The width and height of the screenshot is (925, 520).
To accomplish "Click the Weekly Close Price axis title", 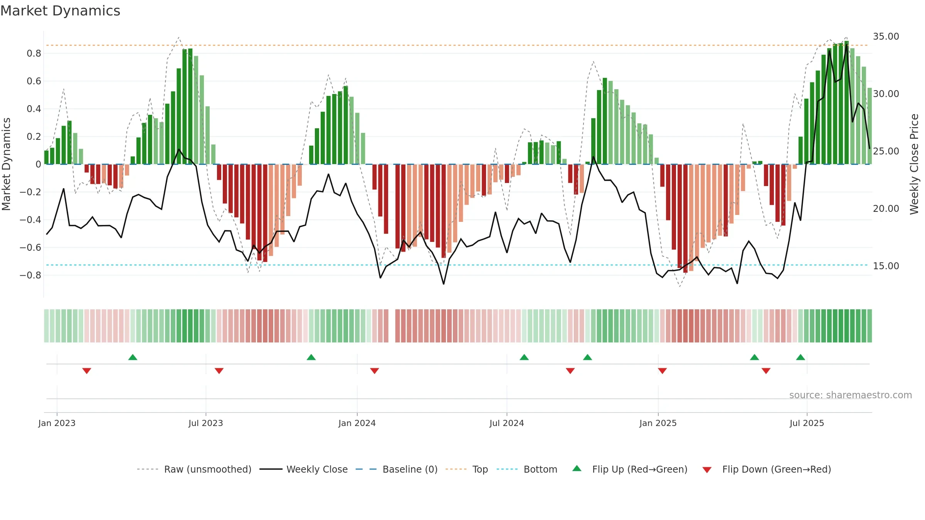I will pos(914,164).
